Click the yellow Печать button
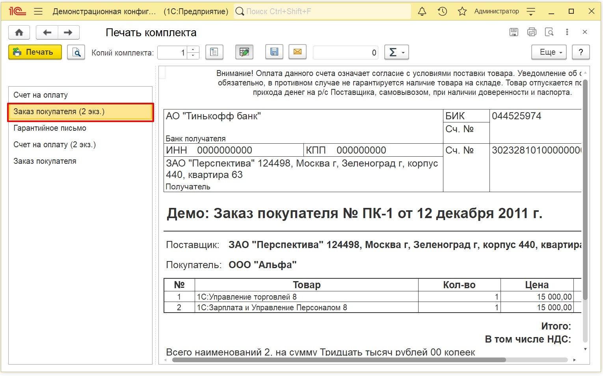Screen dimensions: 603x376 click(x=35, y=52)
